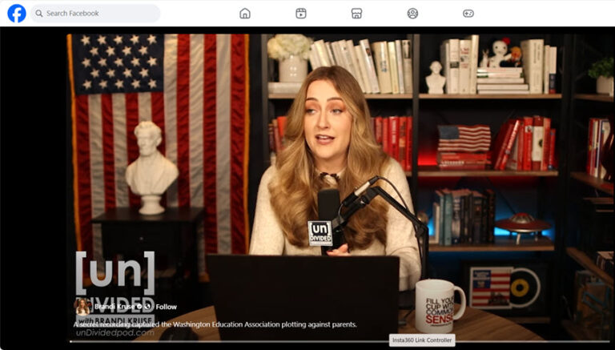Image resolution: width=615 pixels, height=350 pixels.
Task: Follow Brandi Kruse
Action: pyautogui.click(x=167, y=307)
